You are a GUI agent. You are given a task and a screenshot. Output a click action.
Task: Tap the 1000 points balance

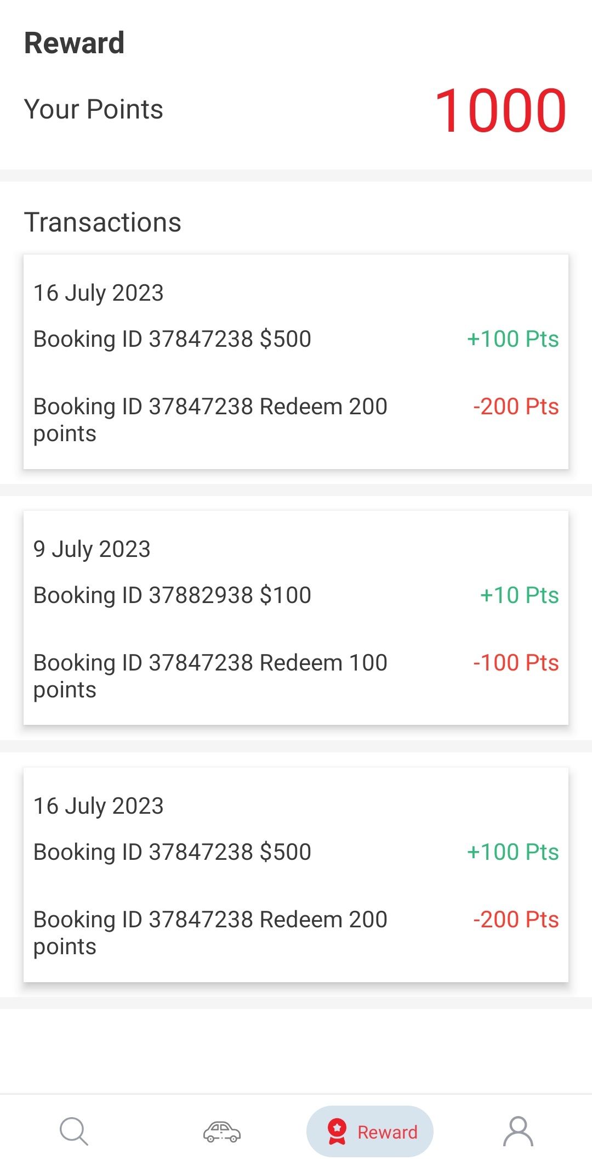click(500, 111)
